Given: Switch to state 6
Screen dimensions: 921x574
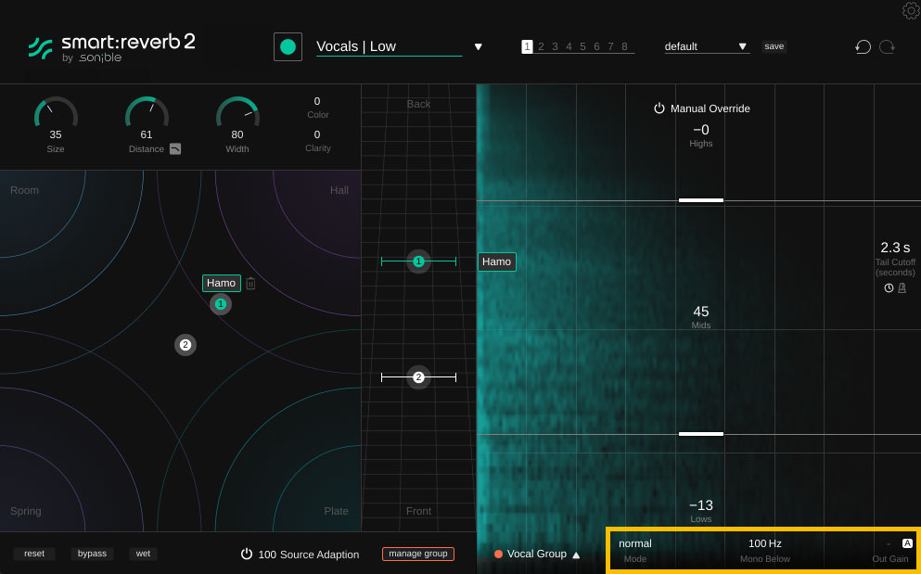Looking at the screenshot, I should tap(596, 46).
